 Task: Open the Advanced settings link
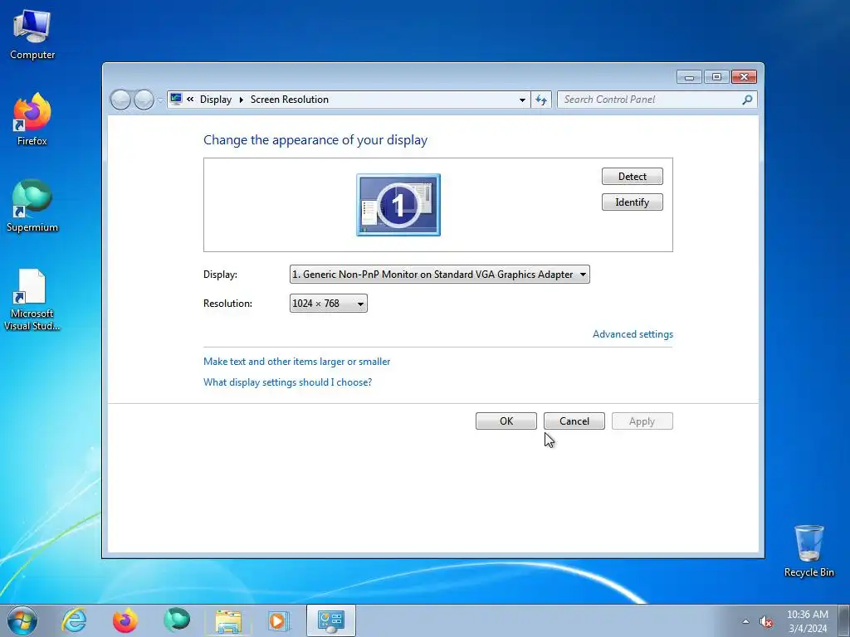click(x=633, y=334)
